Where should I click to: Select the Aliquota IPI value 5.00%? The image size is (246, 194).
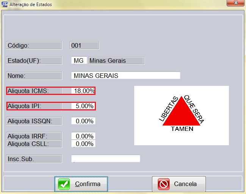point(83,106)
